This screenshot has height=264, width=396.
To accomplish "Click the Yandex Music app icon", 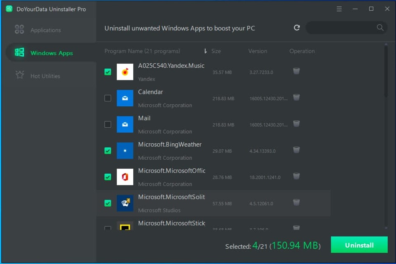I will click(x=125, y=72).
